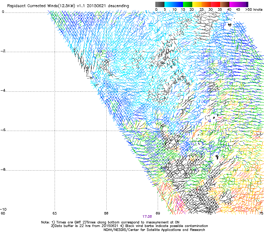Click the '45' legend scale label
The image size is (264, 232).
pyautogui.click(x=238, y=10)
